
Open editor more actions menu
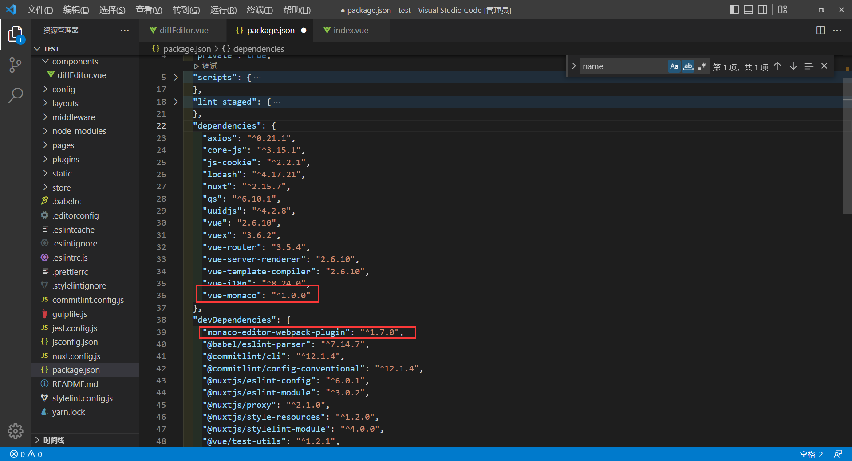tap(837, 30)
